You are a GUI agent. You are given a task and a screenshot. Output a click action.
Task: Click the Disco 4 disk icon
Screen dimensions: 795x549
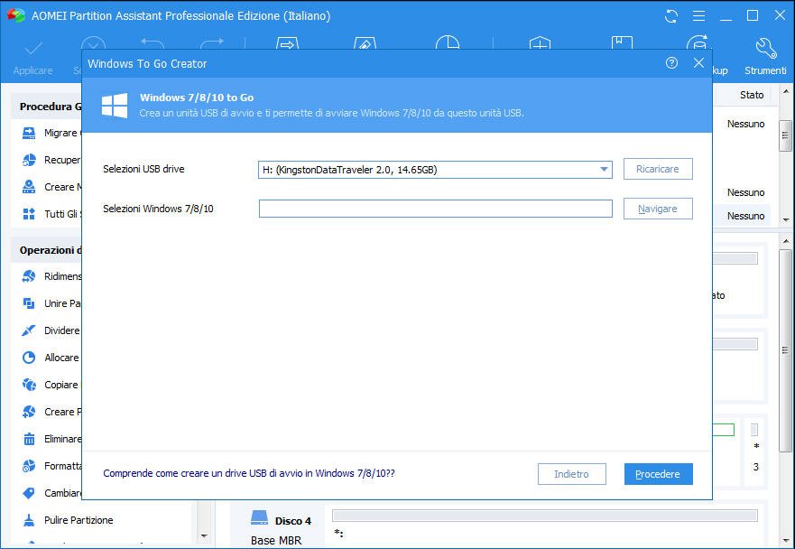260,518
